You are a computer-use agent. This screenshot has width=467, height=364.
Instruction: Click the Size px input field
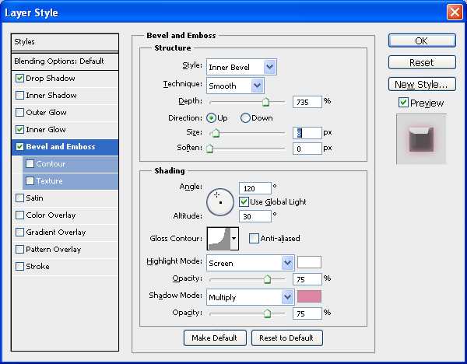point(307,133)
